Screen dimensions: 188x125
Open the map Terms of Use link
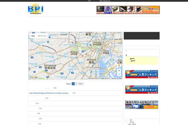(117, 78)
